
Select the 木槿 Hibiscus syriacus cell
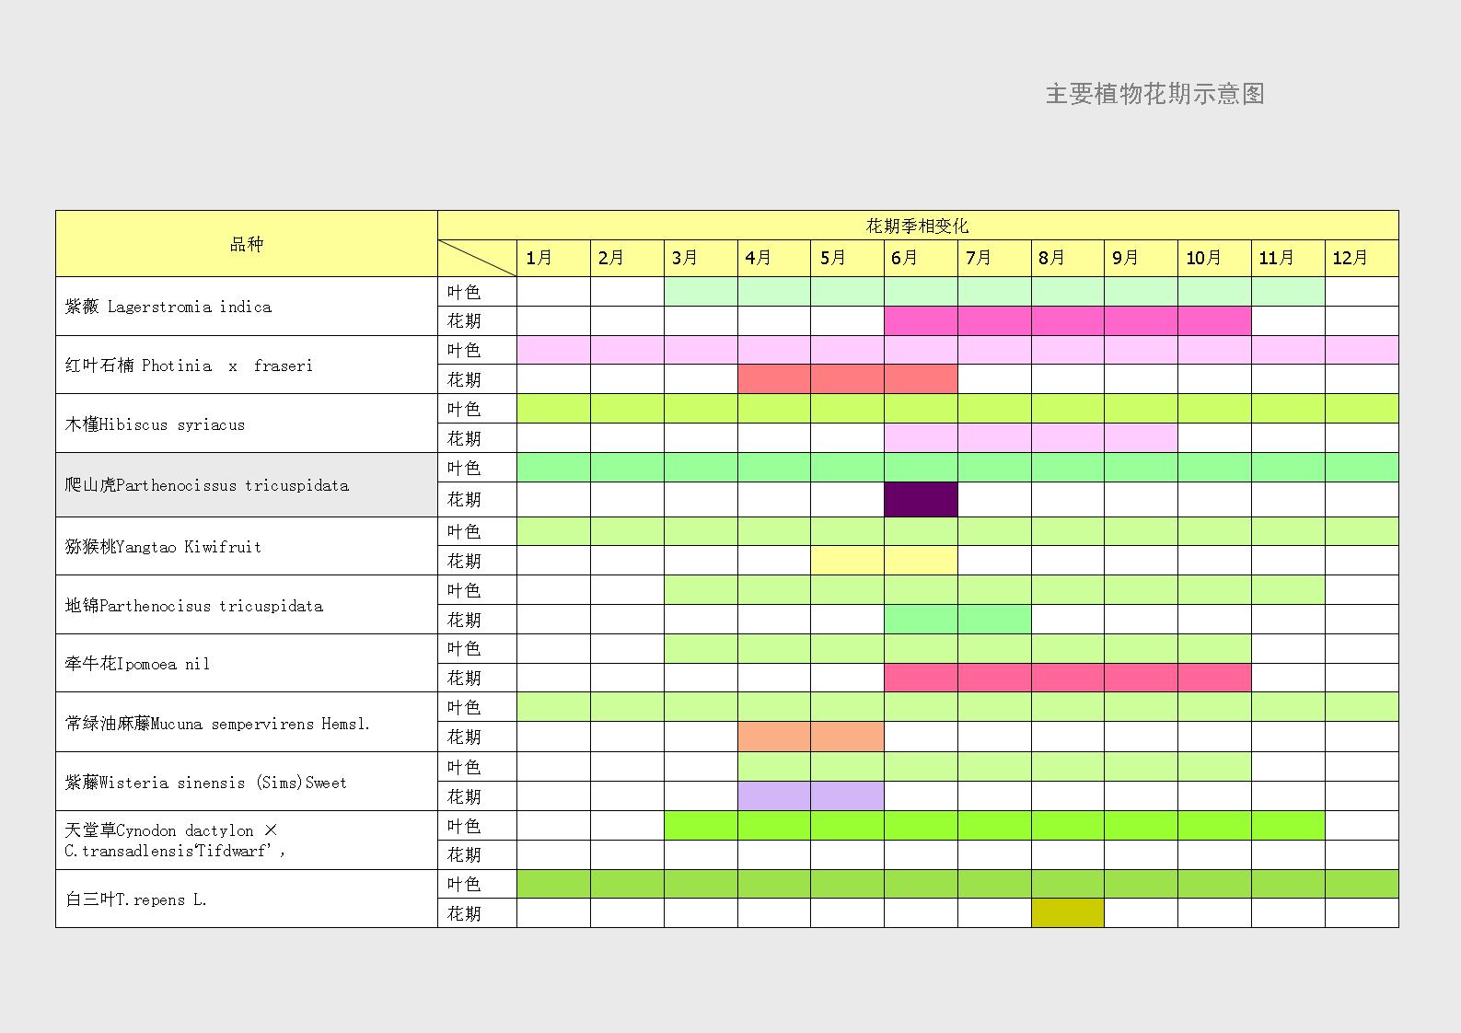tap(246, 424)
